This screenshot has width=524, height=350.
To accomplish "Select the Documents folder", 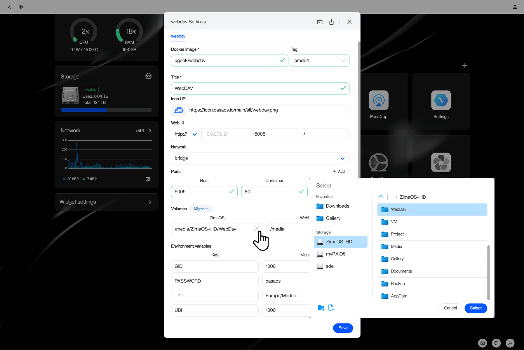I will point(432,271).
